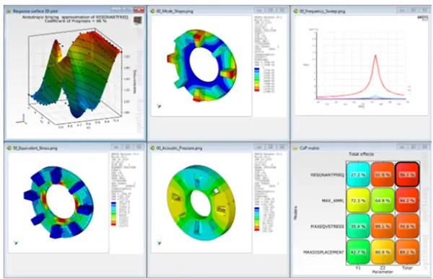Viewport: 433px width, 279px height.
Task: Select the MAXDISPLACEMENT Y1 cell showing 42.7 %
Action: 358,252
